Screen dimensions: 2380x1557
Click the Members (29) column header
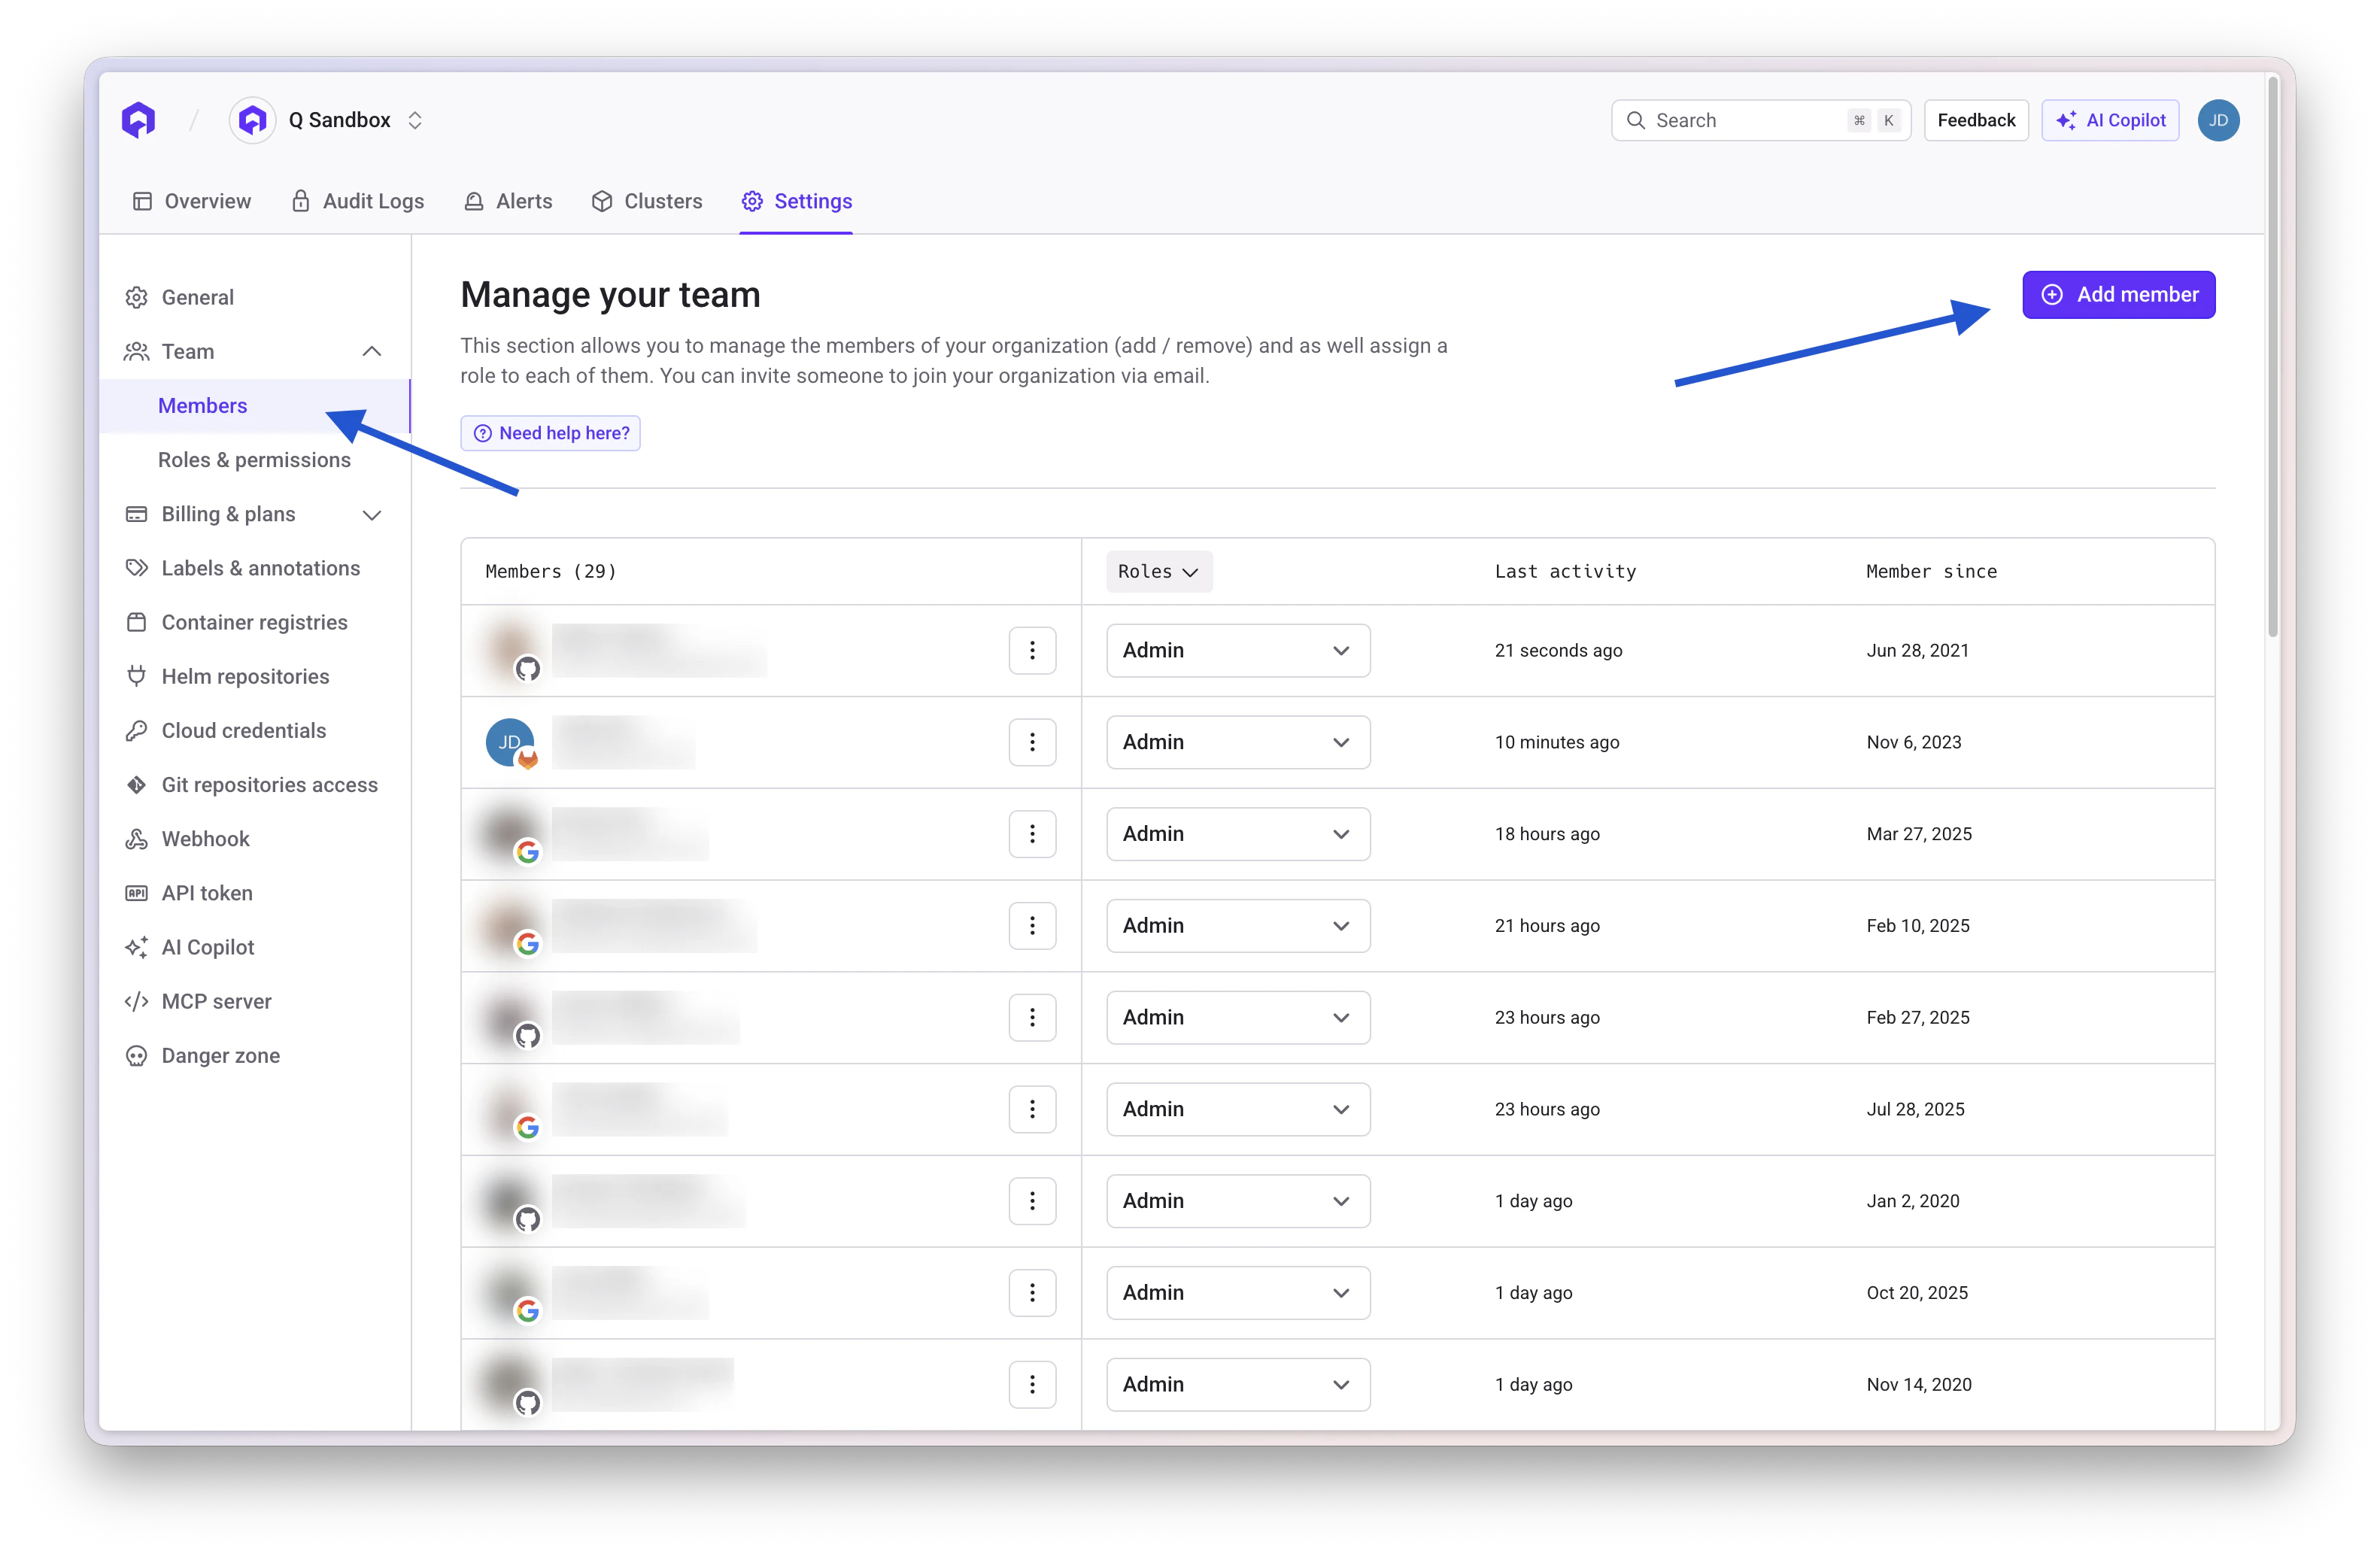[x=551, y=571]
